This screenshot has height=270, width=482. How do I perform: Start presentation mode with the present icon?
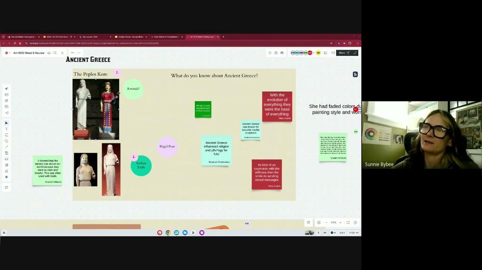click(x=333, y=53)
